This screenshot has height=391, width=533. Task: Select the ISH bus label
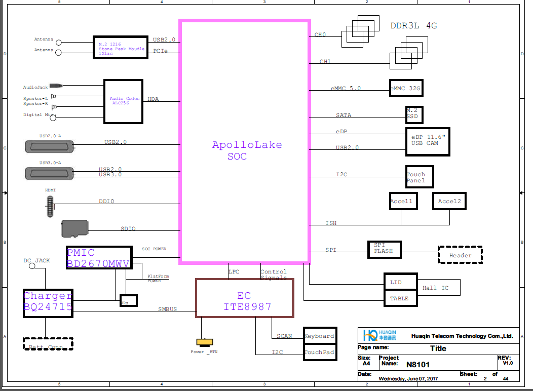coord(331,223)
